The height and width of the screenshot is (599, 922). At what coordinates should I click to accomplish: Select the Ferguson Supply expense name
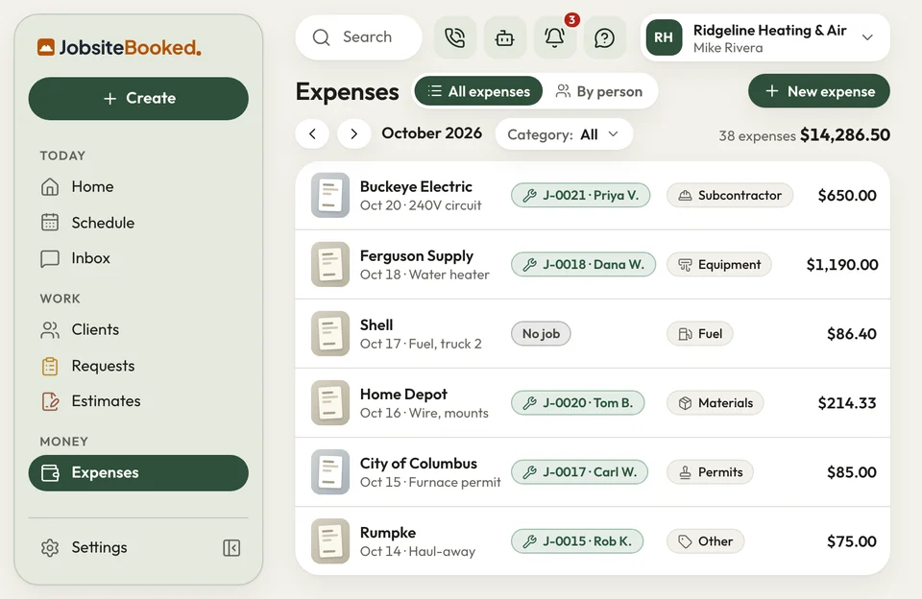click(x=416, y=255)
